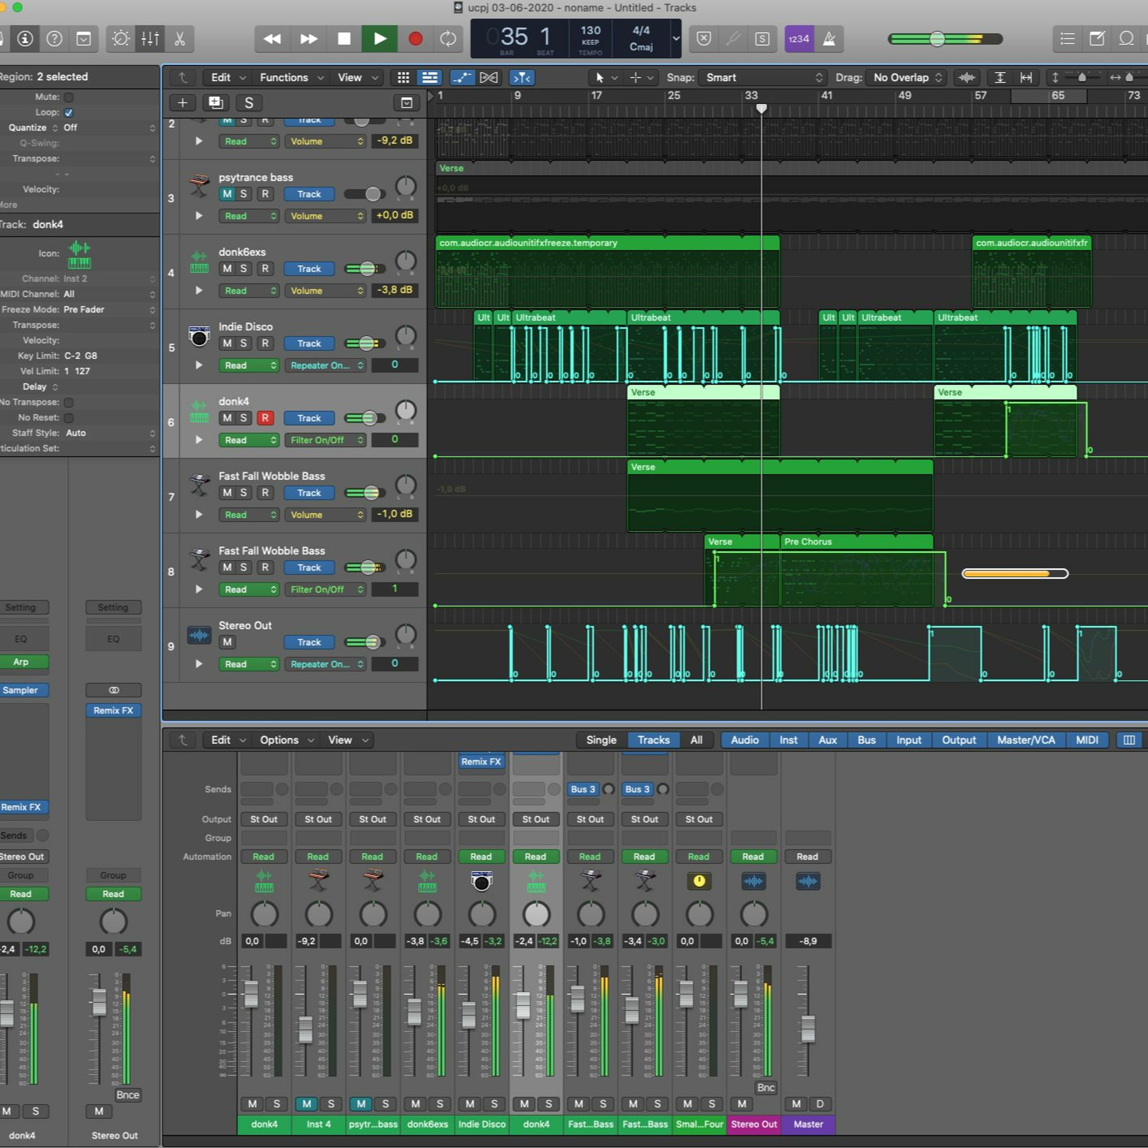Toggle the Waveform Zoom icon

pos(967,77)
